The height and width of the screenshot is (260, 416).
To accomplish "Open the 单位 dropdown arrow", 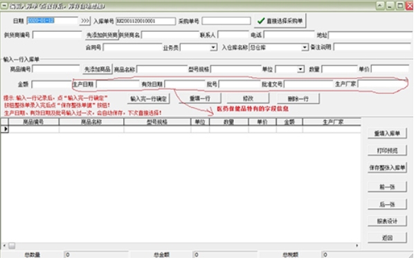I will click(x=300, y=69).
